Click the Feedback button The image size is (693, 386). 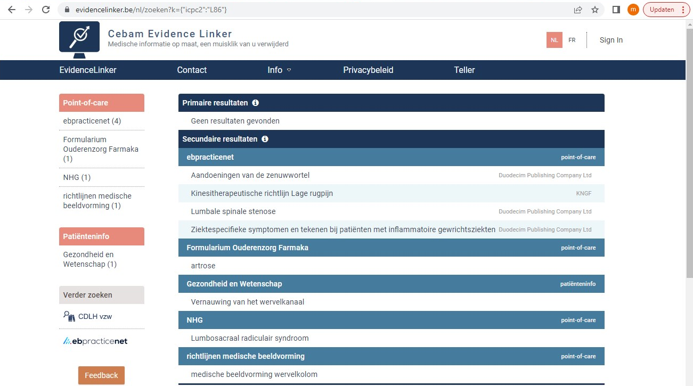(x=101, y=375)
